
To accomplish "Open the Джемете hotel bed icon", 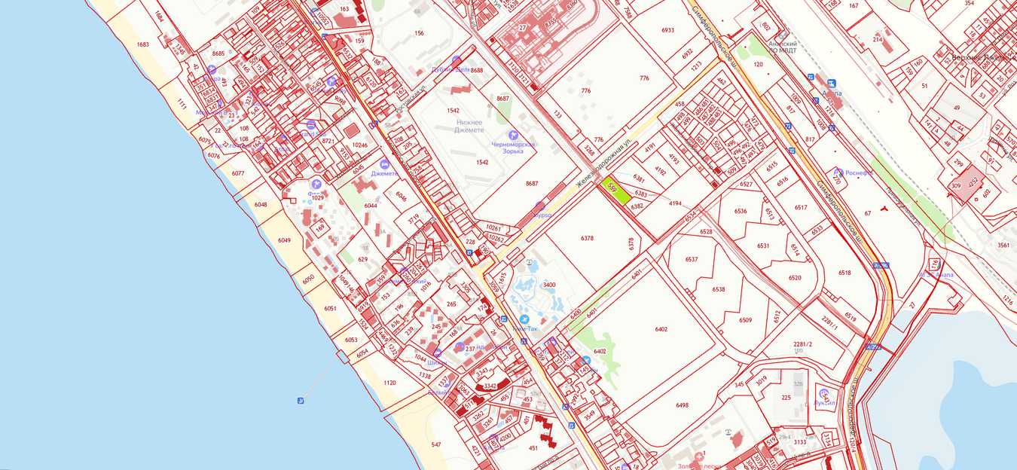I will click(384, 164).
